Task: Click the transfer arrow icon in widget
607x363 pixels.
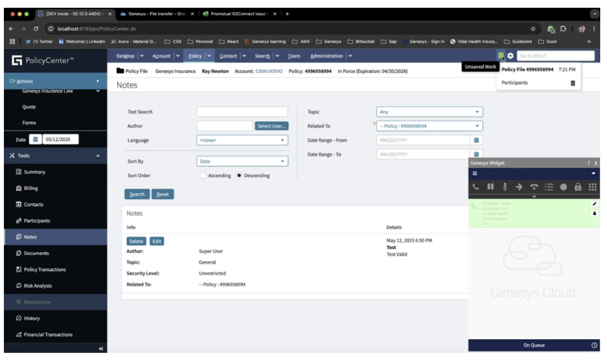Action: [519, 187]
